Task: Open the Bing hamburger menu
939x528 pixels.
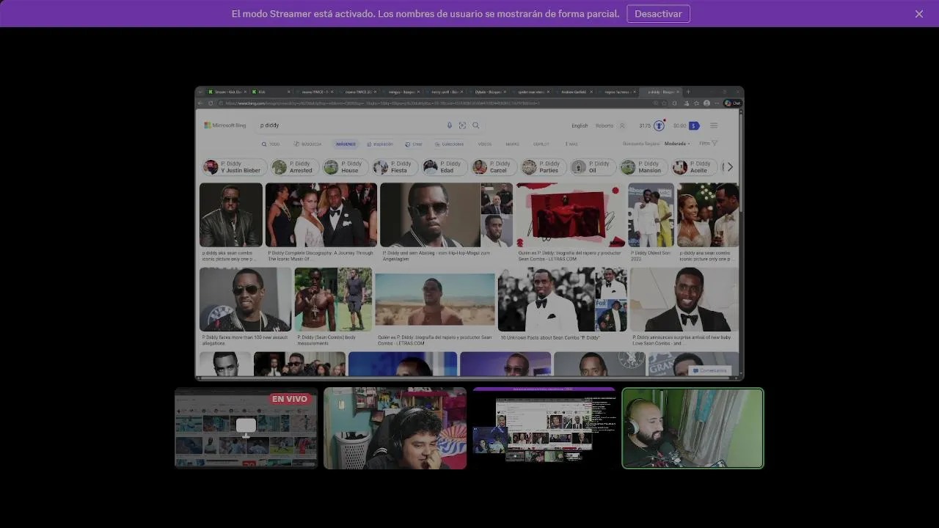Action: (714, 125)
